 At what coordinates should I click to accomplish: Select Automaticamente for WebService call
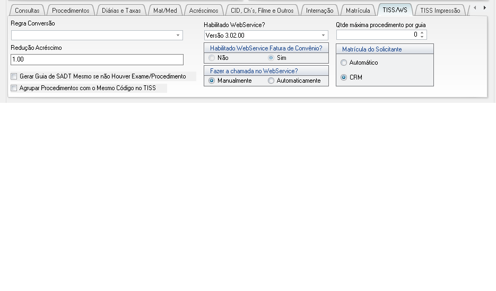[272, 81]
